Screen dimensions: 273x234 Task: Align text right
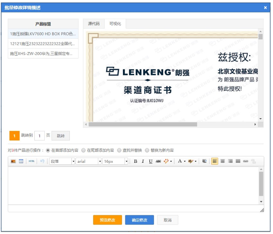click(x=230, y=161)
